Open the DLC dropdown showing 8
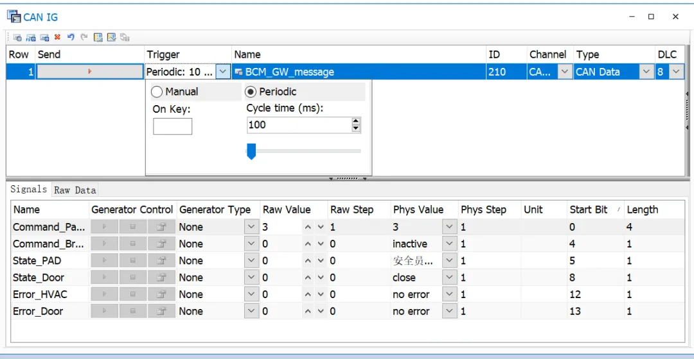 tap(676, 72)
